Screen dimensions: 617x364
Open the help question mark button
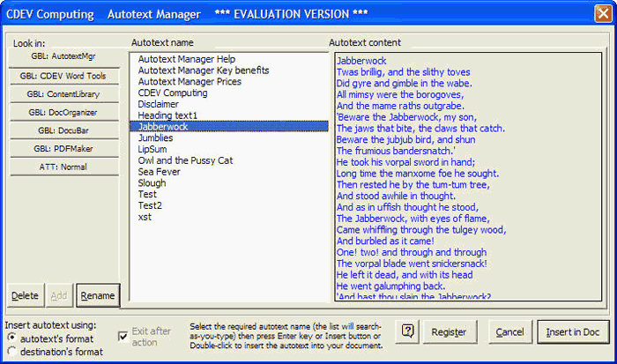(407, 331)
